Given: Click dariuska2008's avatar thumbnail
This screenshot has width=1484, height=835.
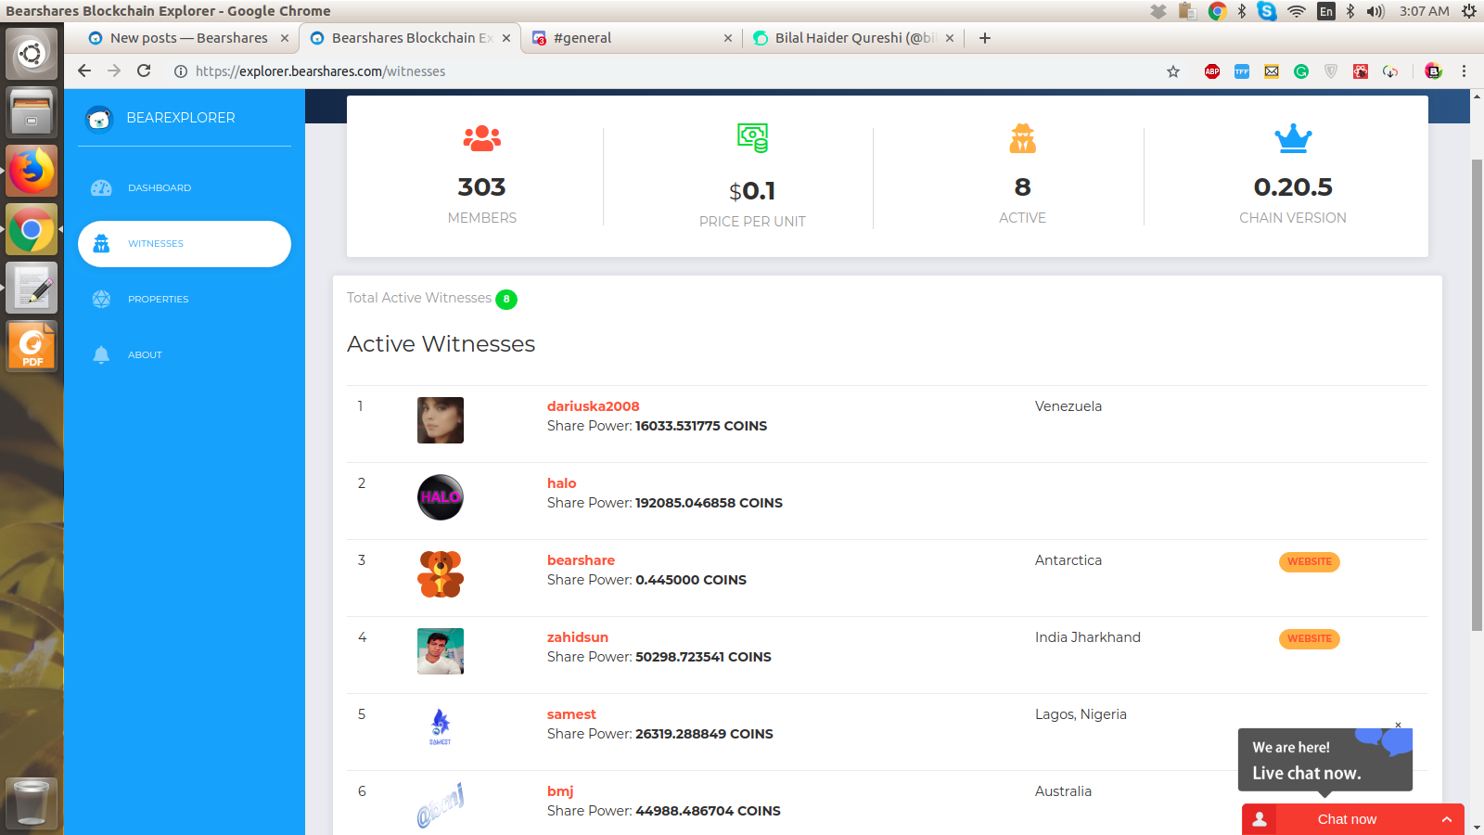Looking at the screenshot, I should click(441, 420).
